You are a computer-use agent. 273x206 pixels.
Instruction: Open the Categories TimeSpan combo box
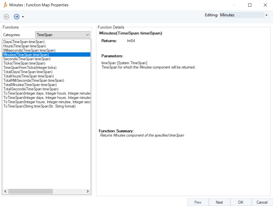pyautogui.click(x=63, y=35)
